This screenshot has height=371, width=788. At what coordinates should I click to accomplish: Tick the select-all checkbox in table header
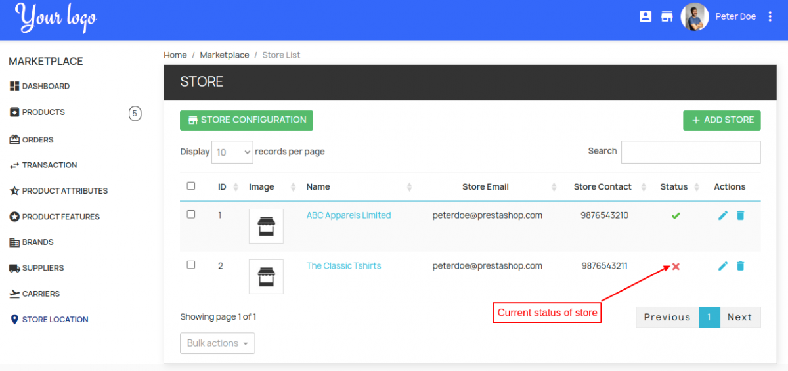[x=191, y=186]
